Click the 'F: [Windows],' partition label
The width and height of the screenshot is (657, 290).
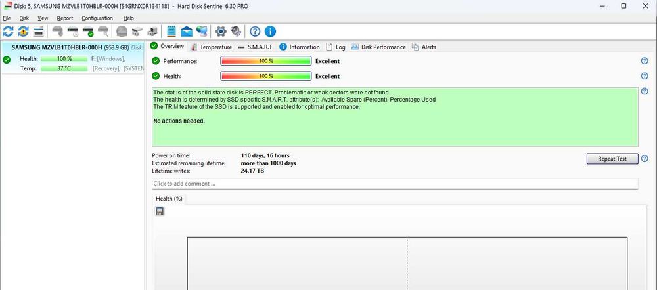pyautogui.click(x=108, y=59)
